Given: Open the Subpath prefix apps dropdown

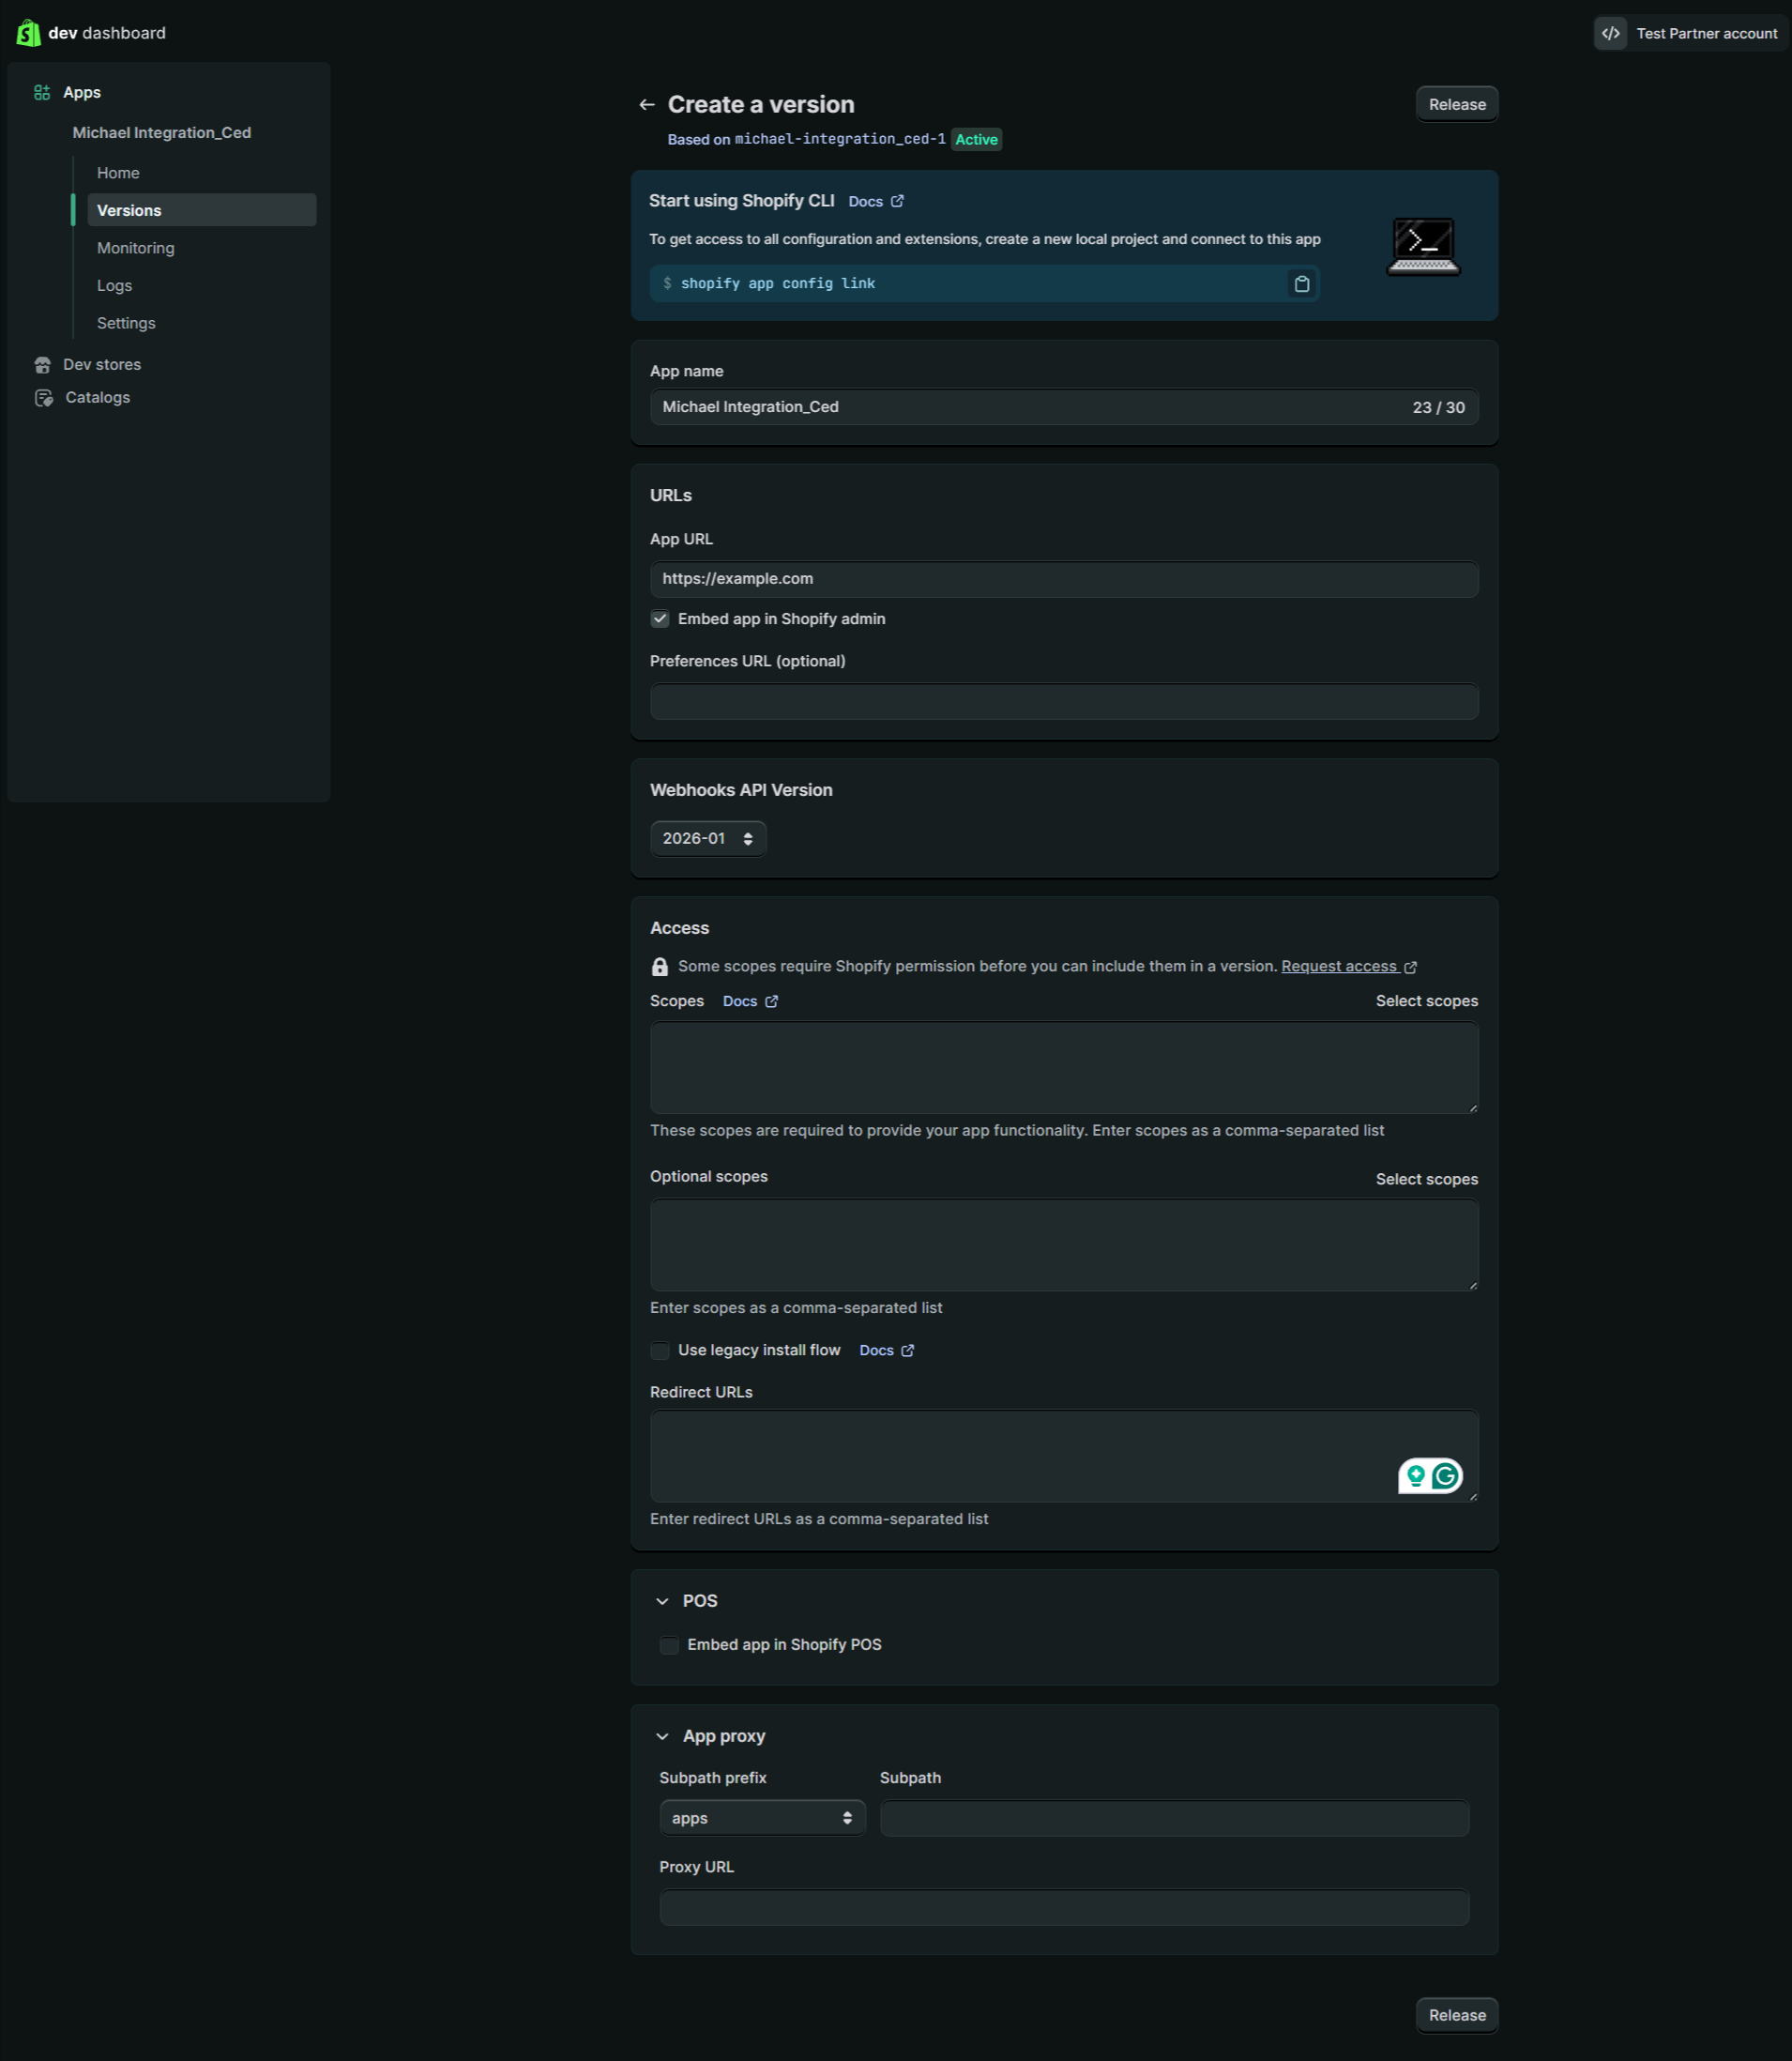Looking at the screenshot, I should click(761, 1818).
